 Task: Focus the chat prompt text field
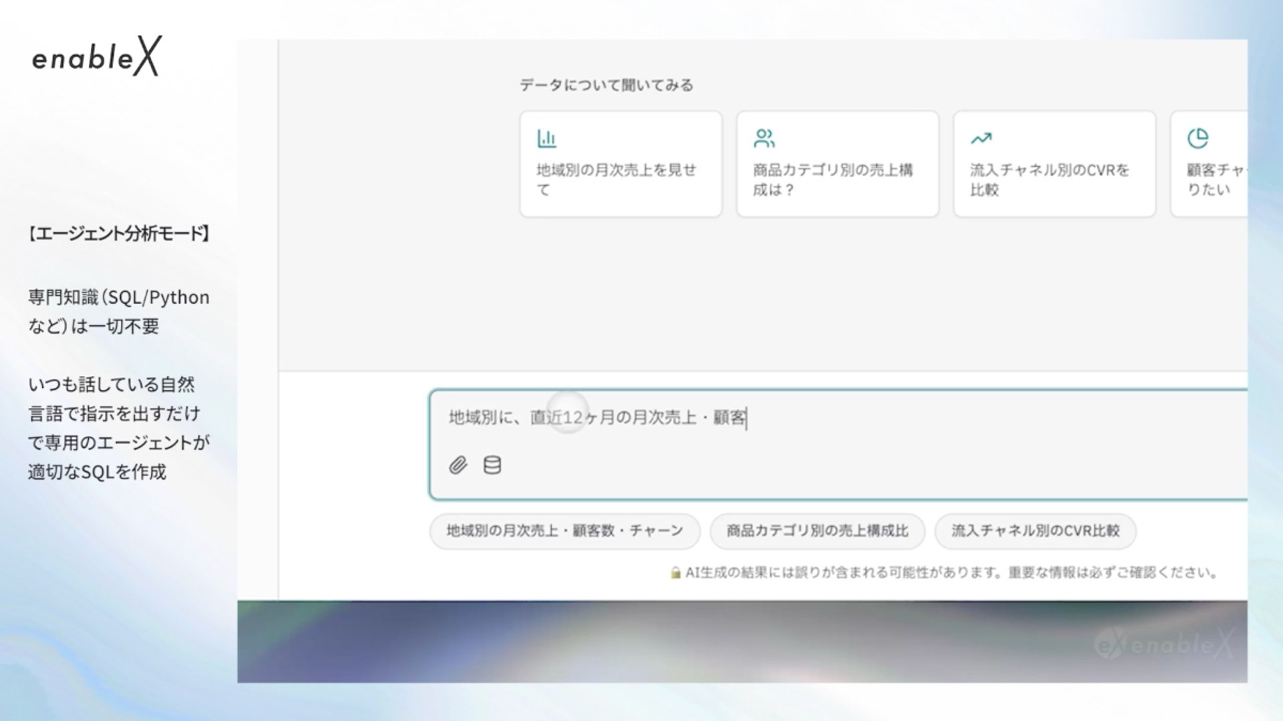point(838,445)
